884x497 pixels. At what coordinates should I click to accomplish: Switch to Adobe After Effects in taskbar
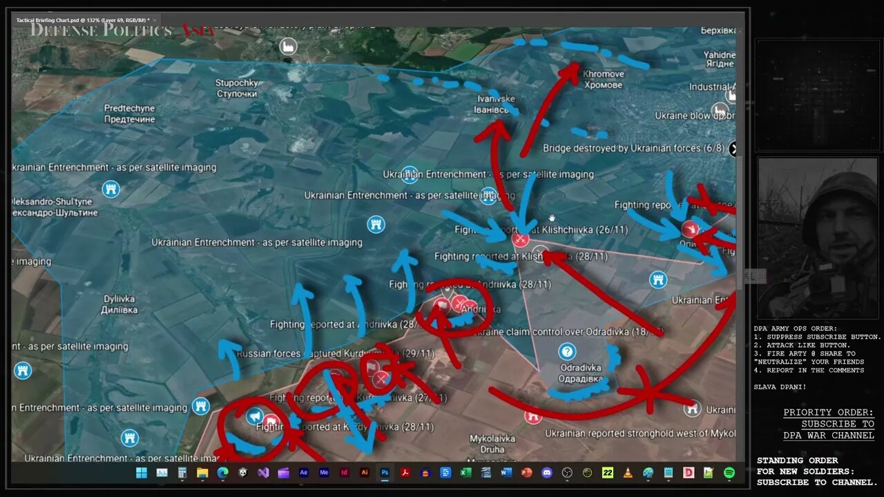(304, 473)
